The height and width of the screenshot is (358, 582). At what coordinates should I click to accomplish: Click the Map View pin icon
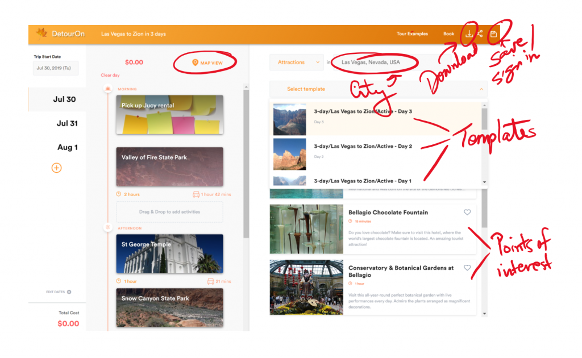coord(195,63)
